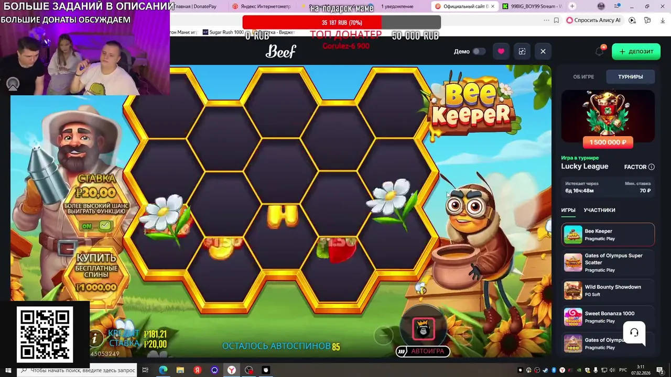The height and width of the screenshot is (377, 671).
Task: Open the ИГРЫ tab in tournament panel
Action: point(568,210)
